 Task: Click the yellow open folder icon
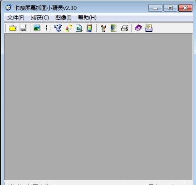13,28
